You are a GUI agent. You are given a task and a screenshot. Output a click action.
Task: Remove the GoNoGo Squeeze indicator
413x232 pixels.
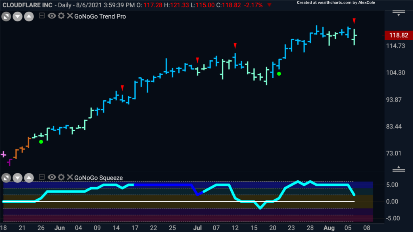(70, 177)
